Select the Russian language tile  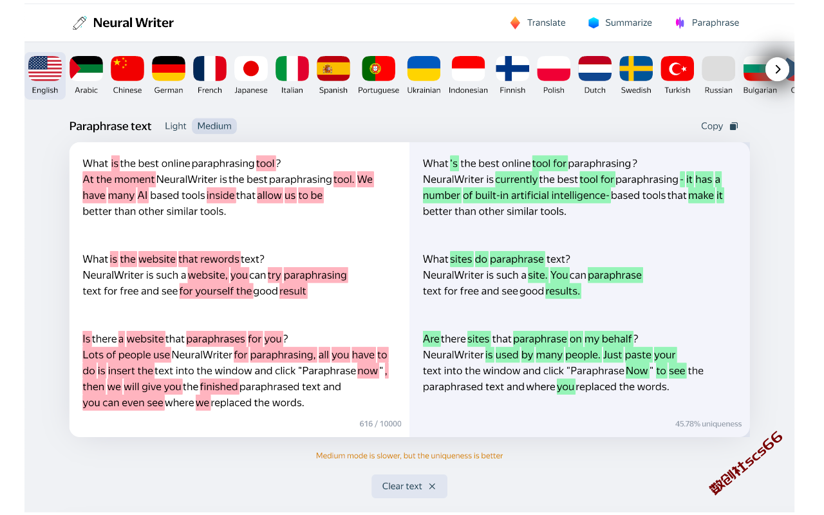tap(718, 69)
